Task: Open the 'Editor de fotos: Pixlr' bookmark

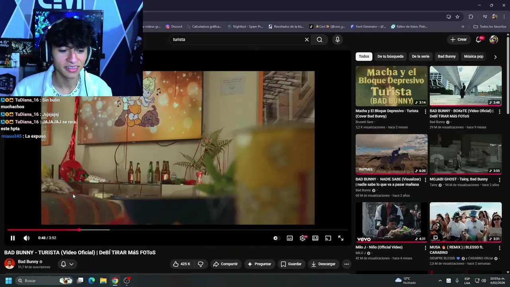Action: pos(409,27)
